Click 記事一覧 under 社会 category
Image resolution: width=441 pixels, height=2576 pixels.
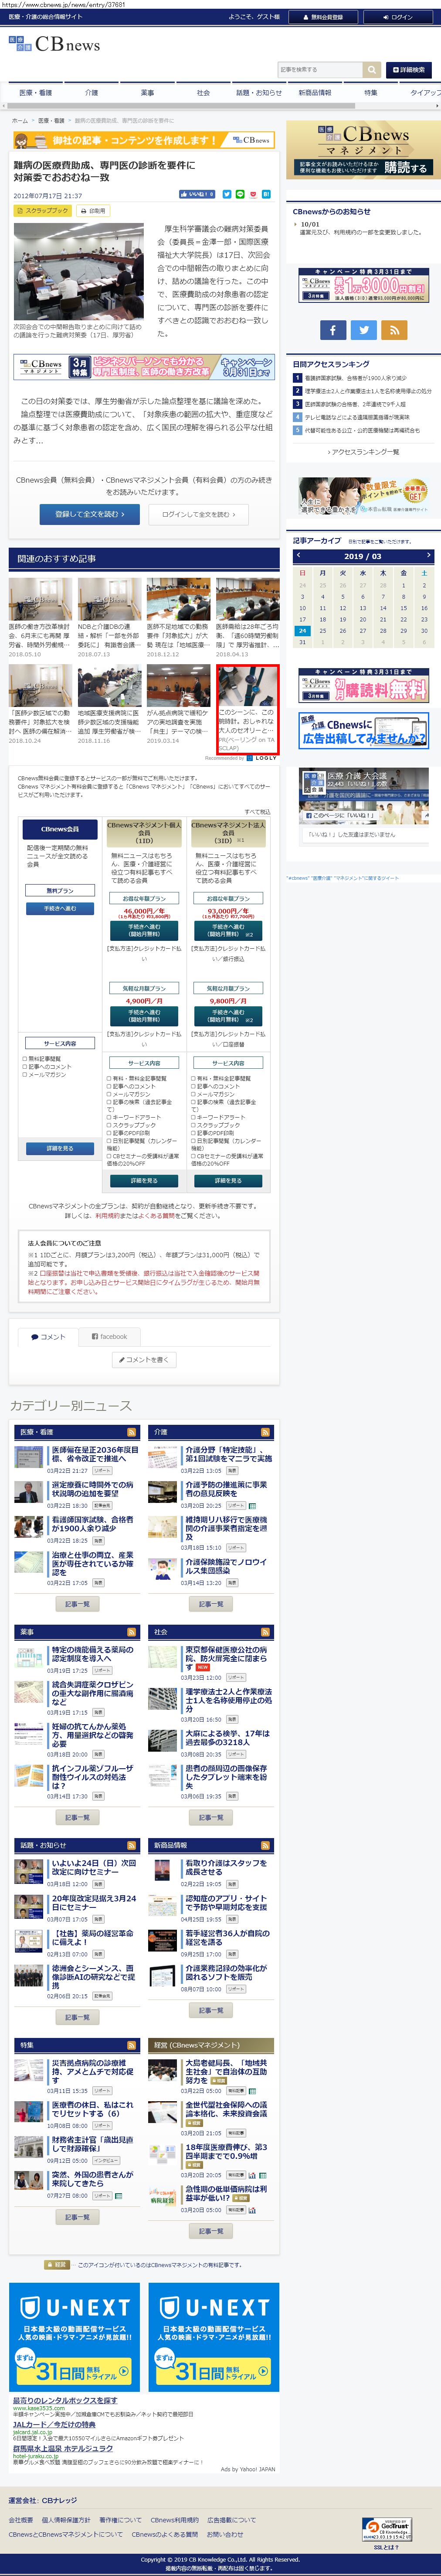[x=211, y=1817]
